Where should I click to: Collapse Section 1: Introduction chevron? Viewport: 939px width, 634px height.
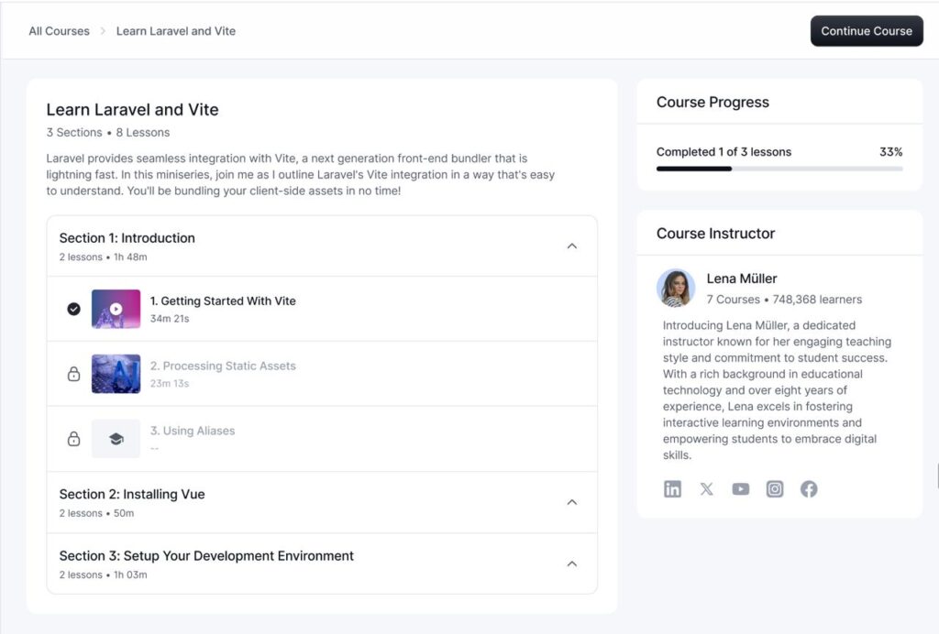572,246
